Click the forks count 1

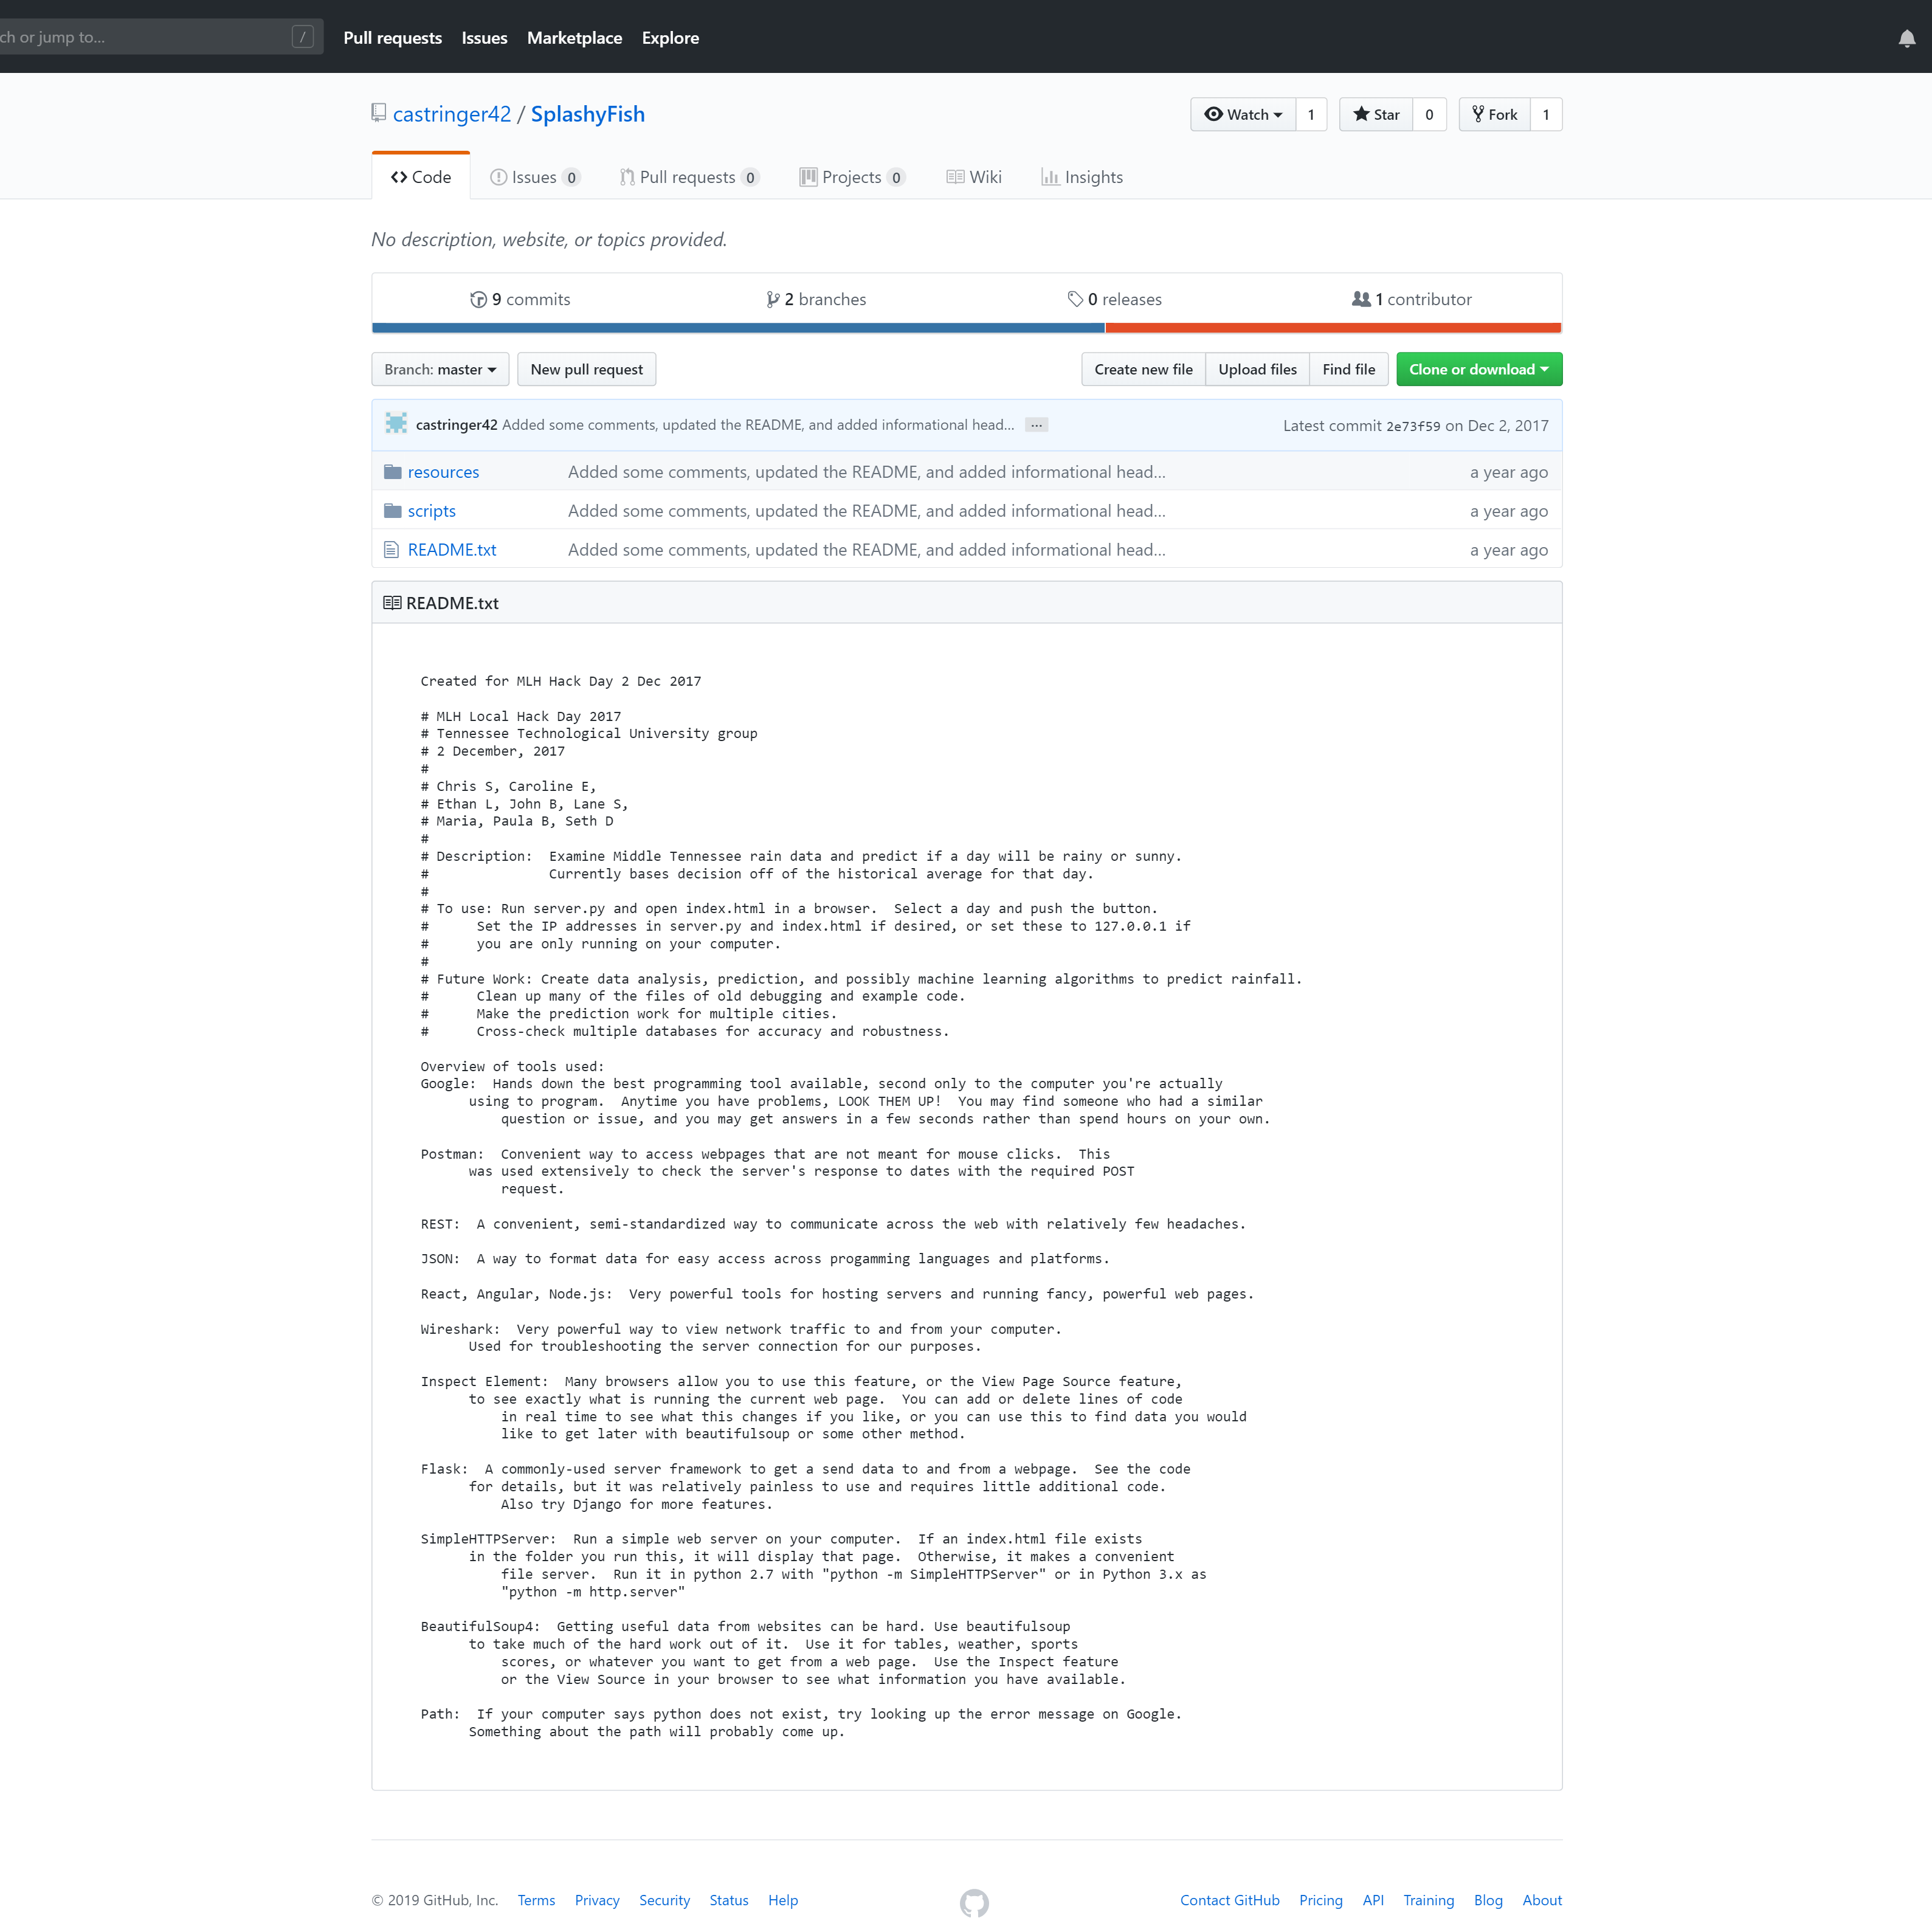click(x=1546, y=115)
